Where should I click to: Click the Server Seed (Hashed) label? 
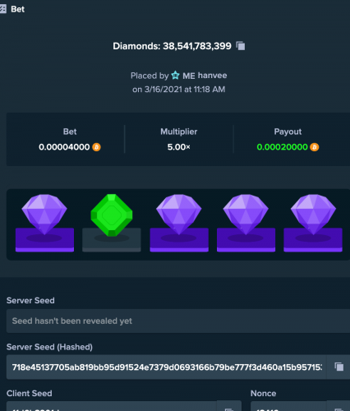click(x=49, y=347)
